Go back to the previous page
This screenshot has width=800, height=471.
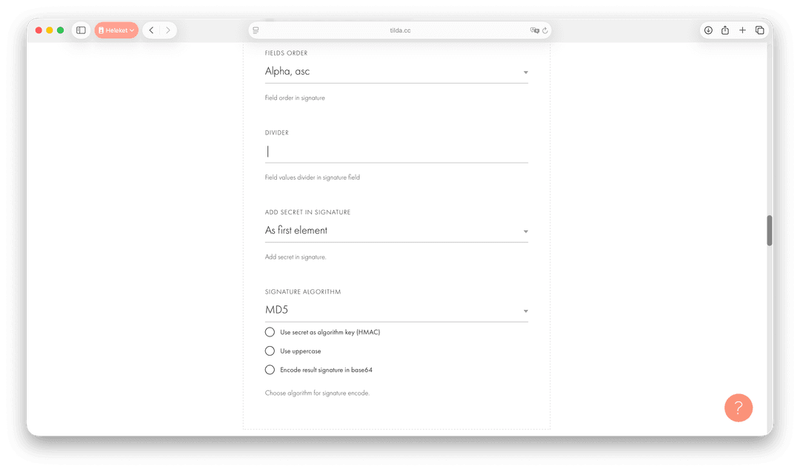pos(151,30)
